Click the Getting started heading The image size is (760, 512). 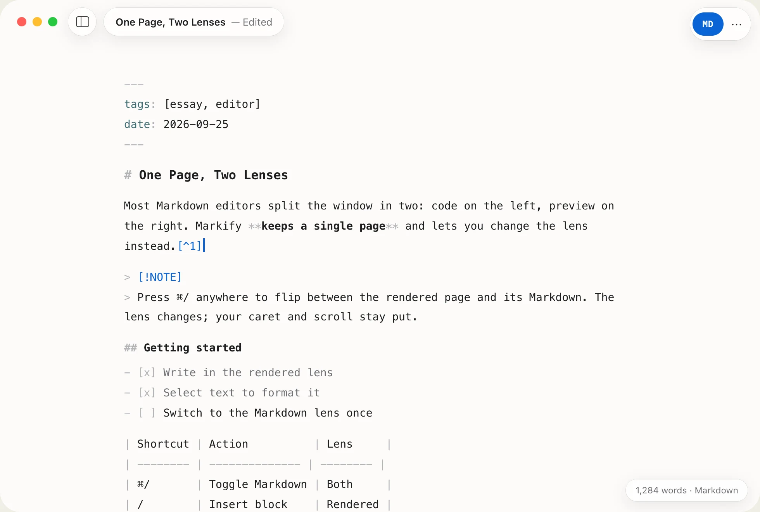pyautogui.click(x=193, y=348)
